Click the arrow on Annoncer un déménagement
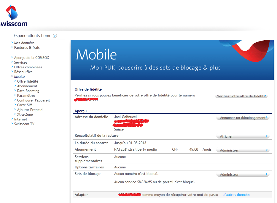This screenshot has height=203, width=277. click(x=266, y=118)
